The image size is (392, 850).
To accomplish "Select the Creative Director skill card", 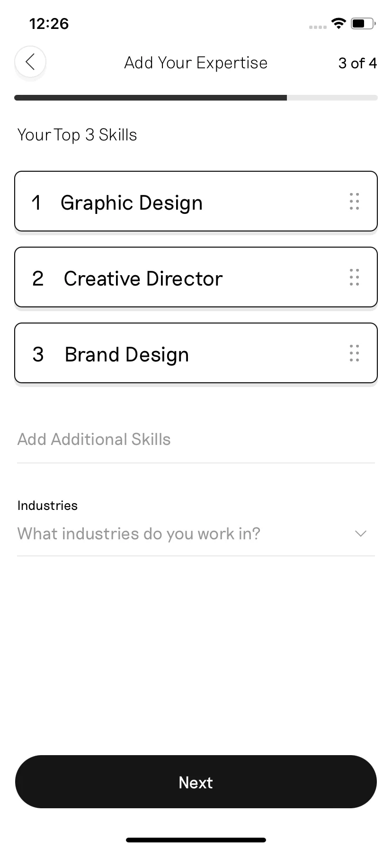I will (x=196, y=277).
